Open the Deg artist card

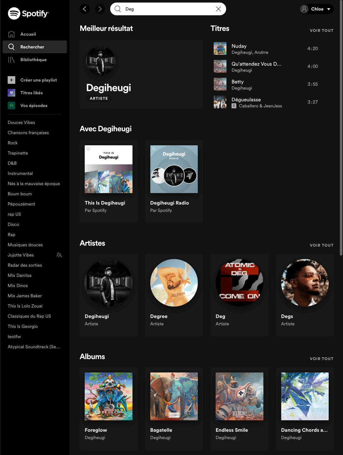[239, 295]
